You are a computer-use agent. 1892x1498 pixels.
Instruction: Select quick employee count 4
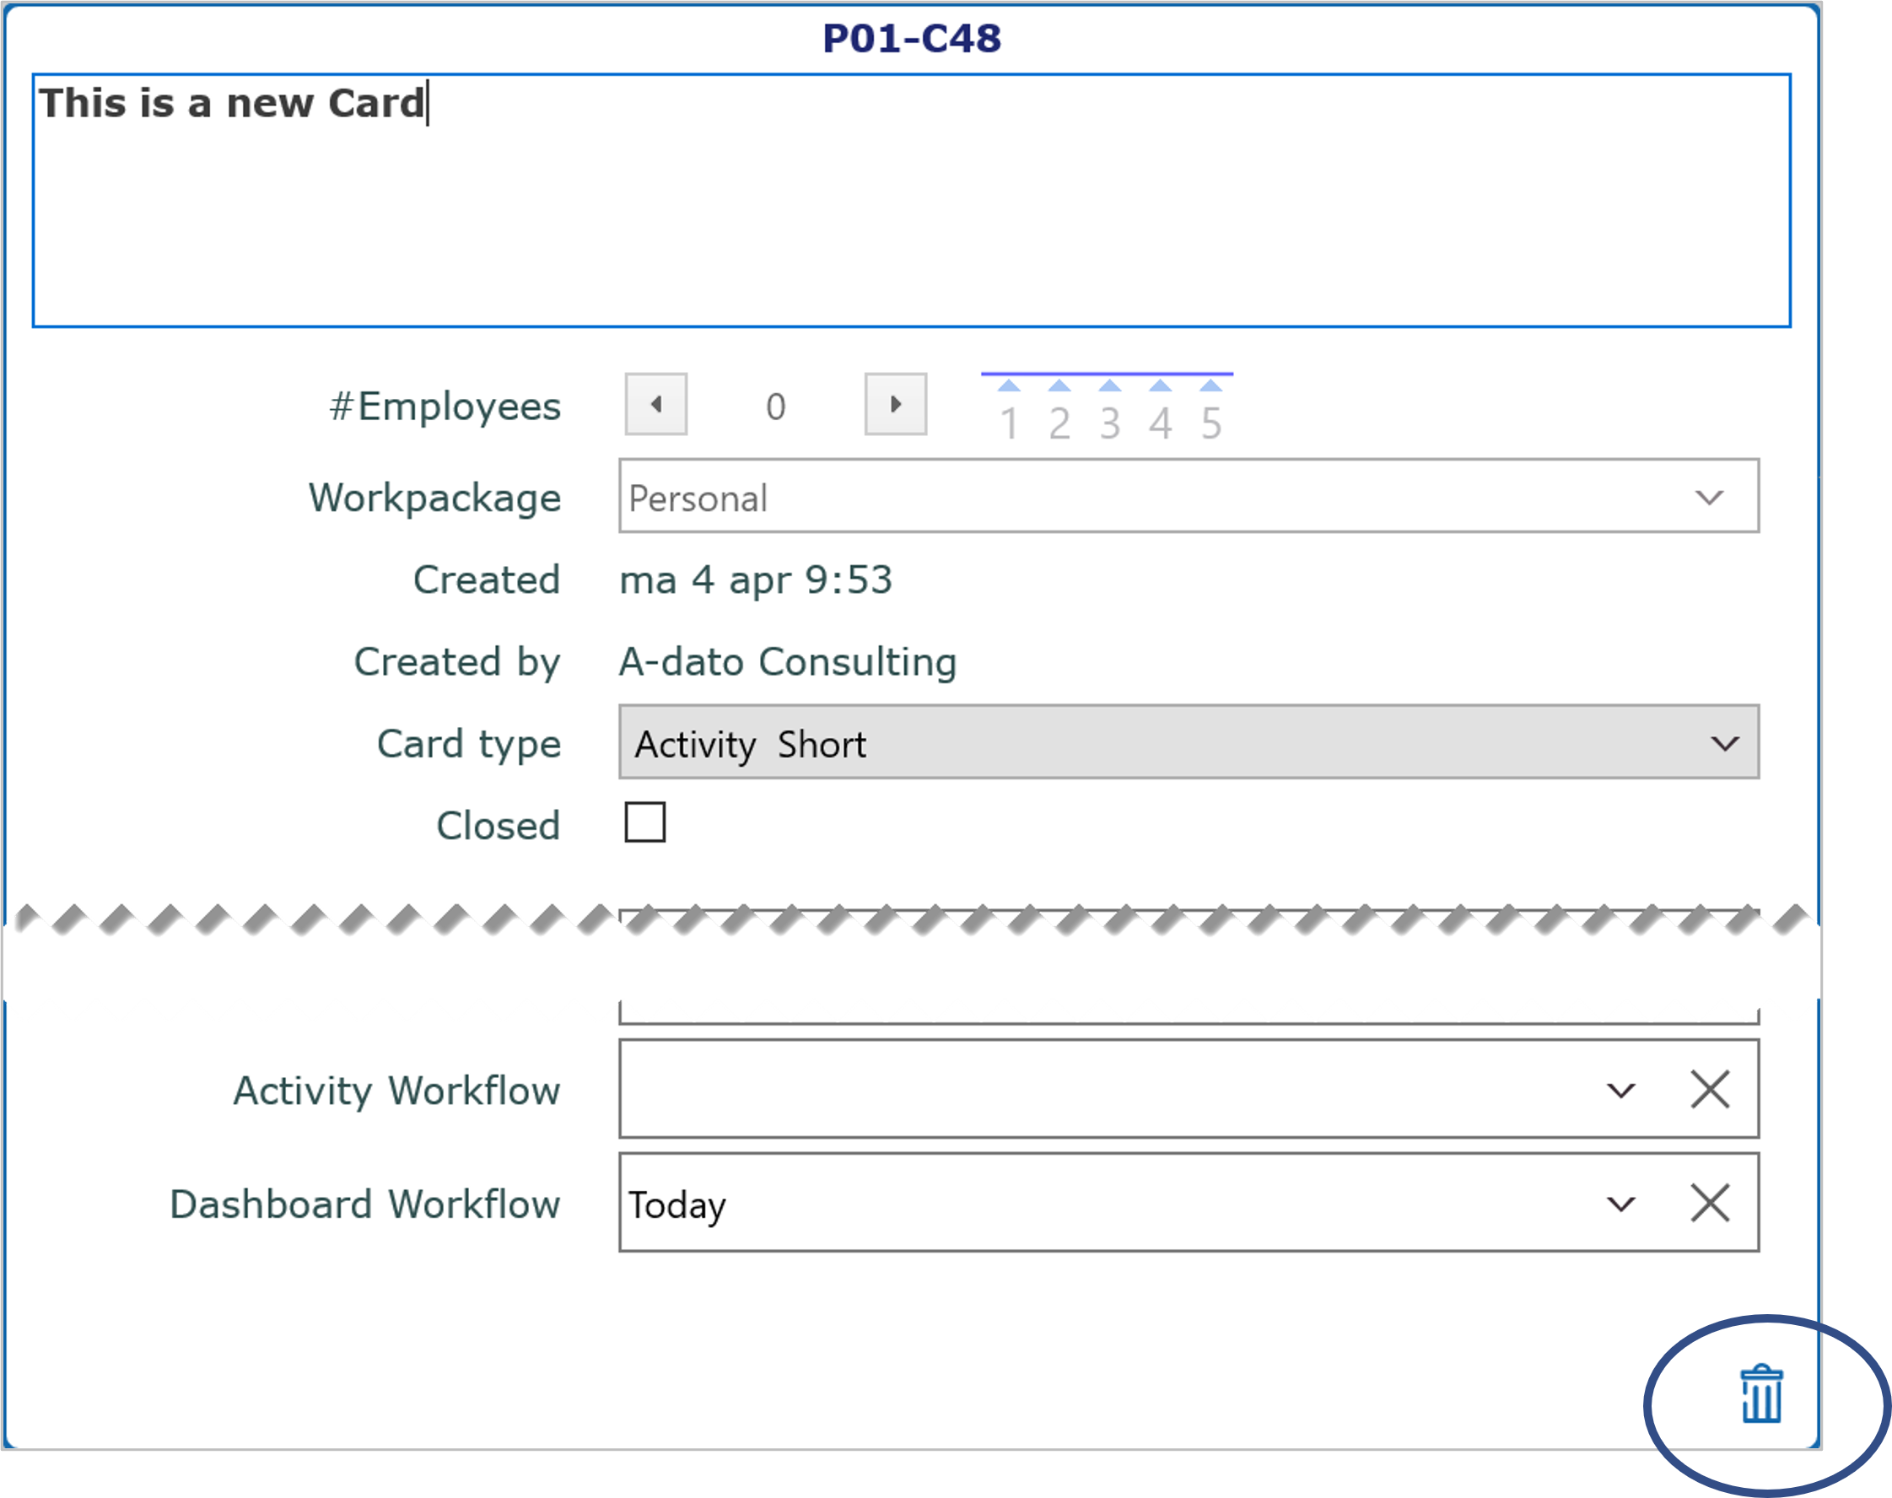1161,412
